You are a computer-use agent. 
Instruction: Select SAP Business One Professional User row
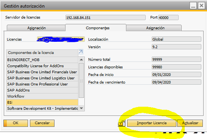pyautogui.click(x=42, y=84)
